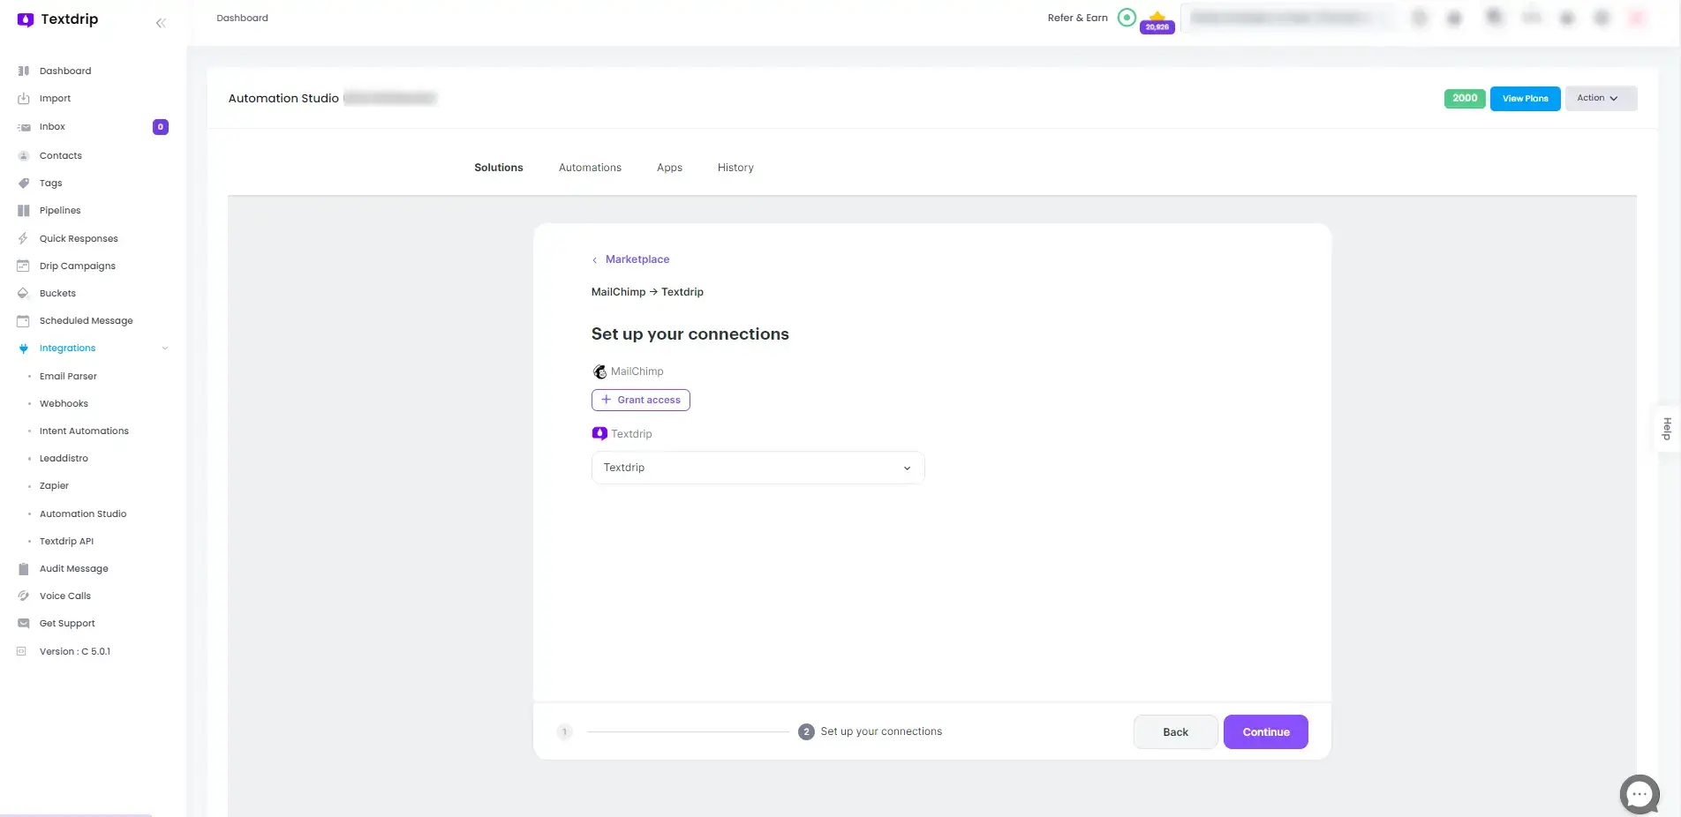Viewport: 1681px width, 817px height.
Task: Open the live chat bubble icon
Action: [1639, 794]
